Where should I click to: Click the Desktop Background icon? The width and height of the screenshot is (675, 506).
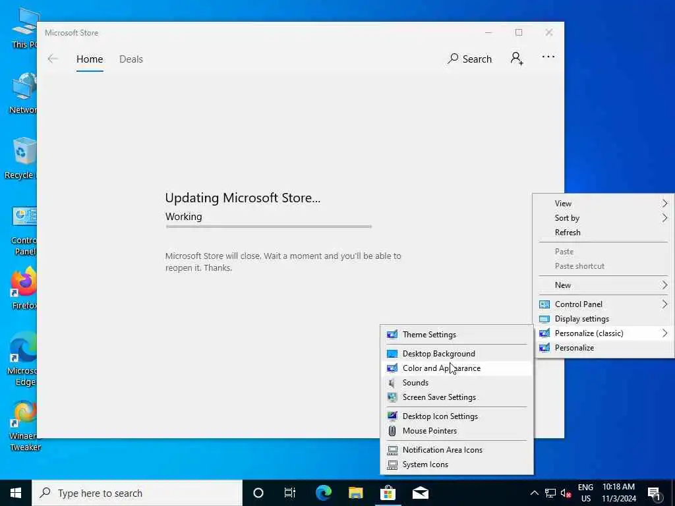[392, 354]
